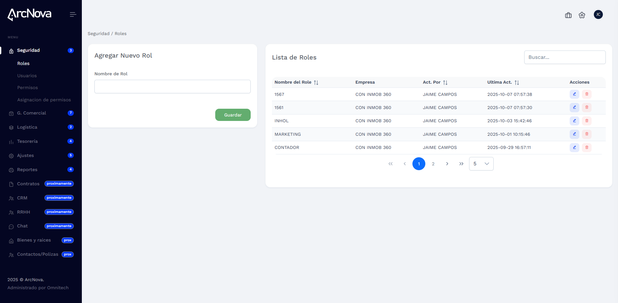
Task: Go to page 2 of roles list
Action: pyautogui.click(x=433, y=164)
